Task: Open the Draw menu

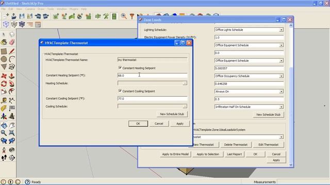Action: coord(41,9)
